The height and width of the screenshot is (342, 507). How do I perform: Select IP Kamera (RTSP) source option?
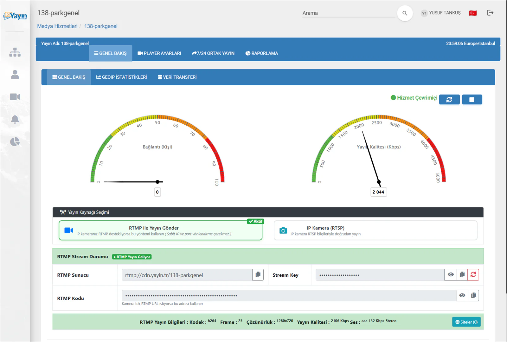coord(375,230)
